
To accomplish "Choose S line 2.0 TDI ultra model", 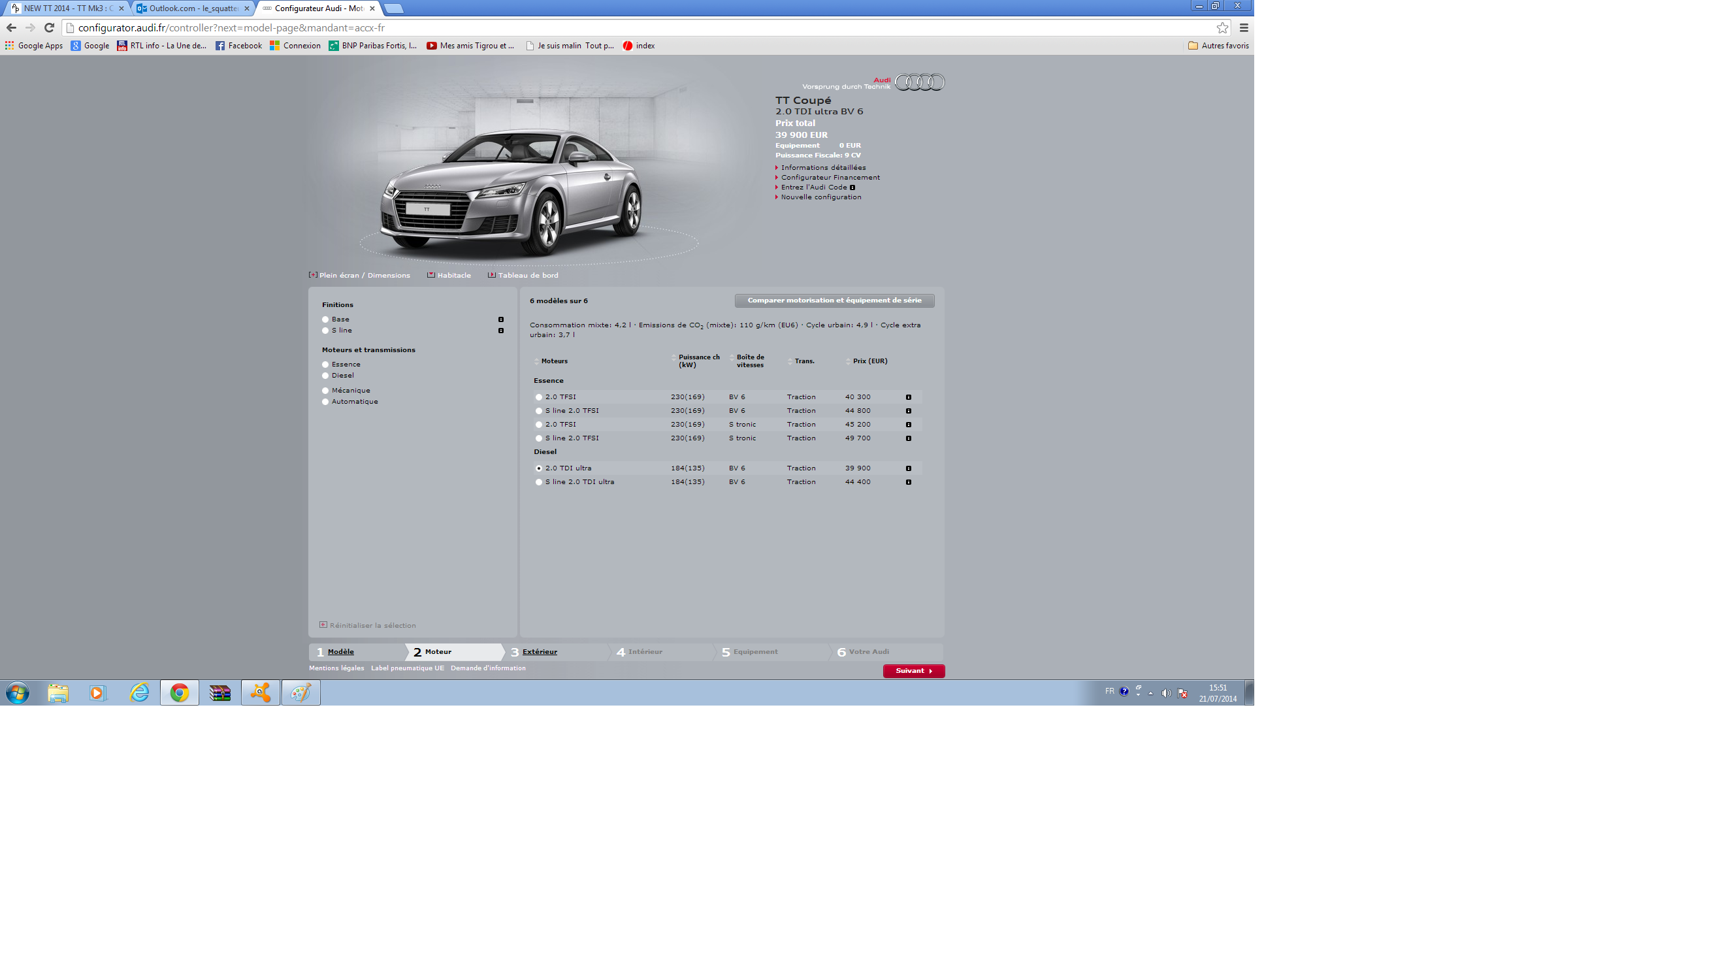I will (538, 482).
